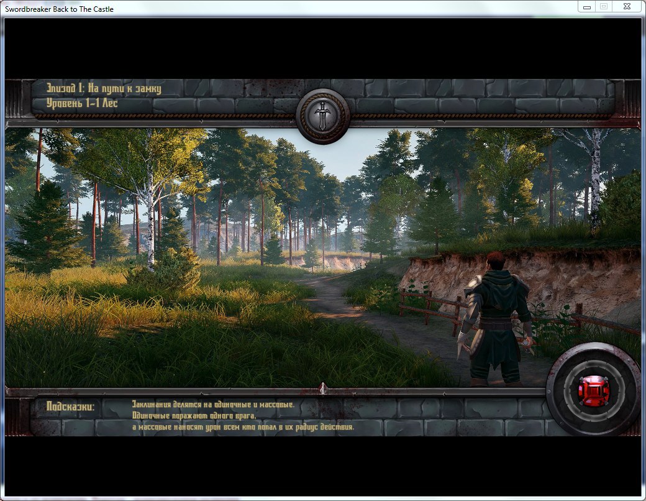Click the sword emblem medallion
Screen dimensions: 646x501
tap(322, 116)
